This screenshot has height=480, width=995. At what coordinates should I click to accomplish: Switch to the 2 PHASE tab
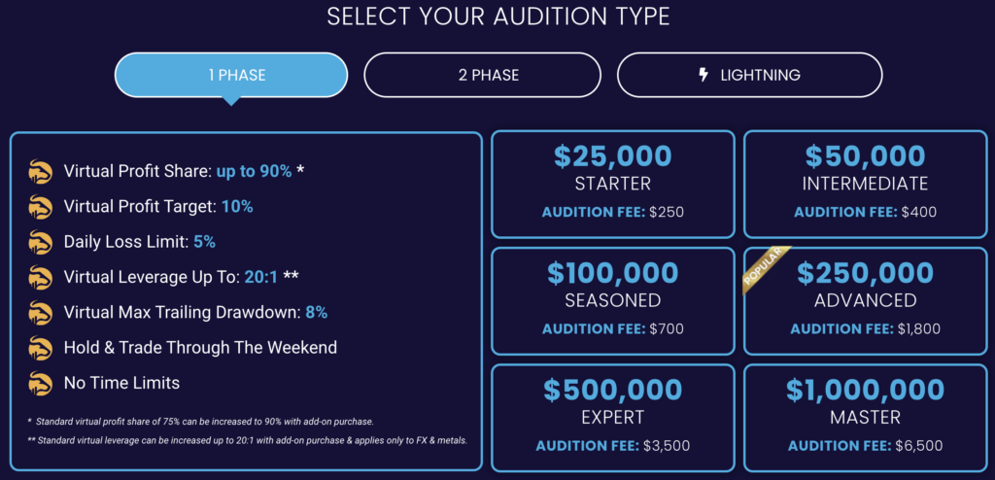click(482, 75)
